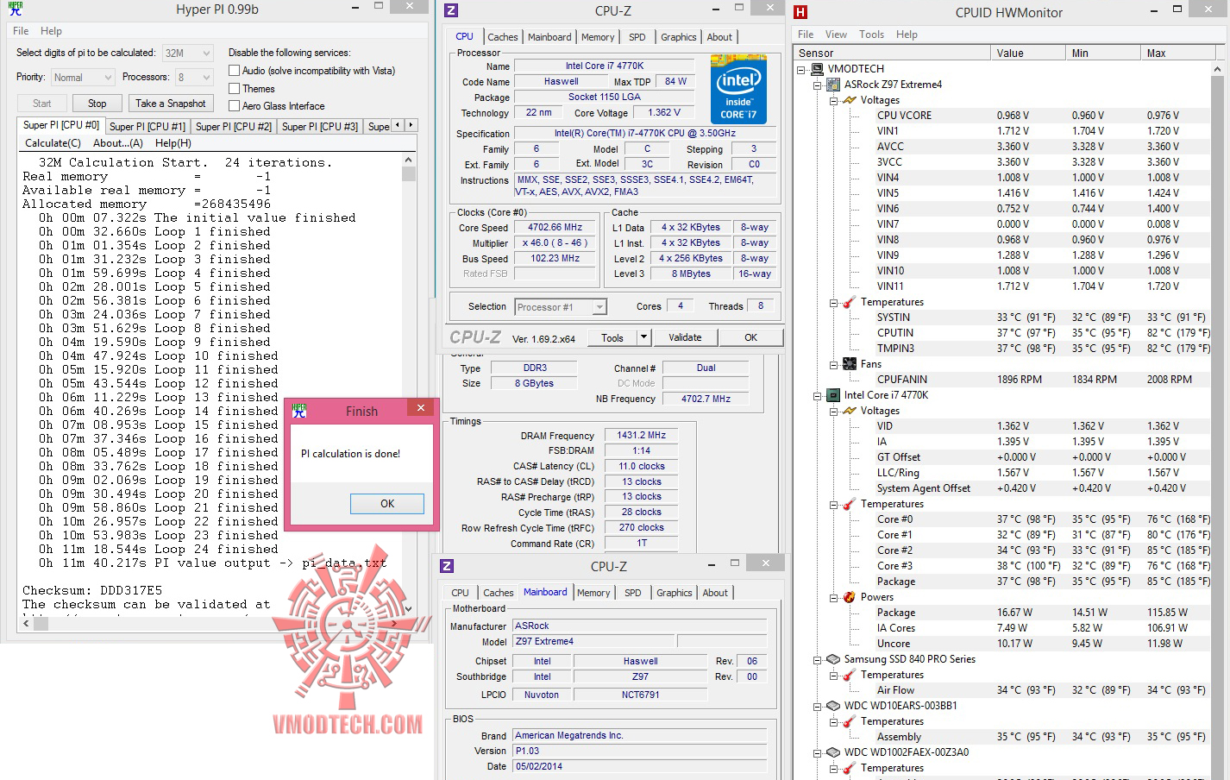This screenshot has height=780, width=1230.
Task: Click the Hyper PI title bar icon
Action: coord(15,9)
